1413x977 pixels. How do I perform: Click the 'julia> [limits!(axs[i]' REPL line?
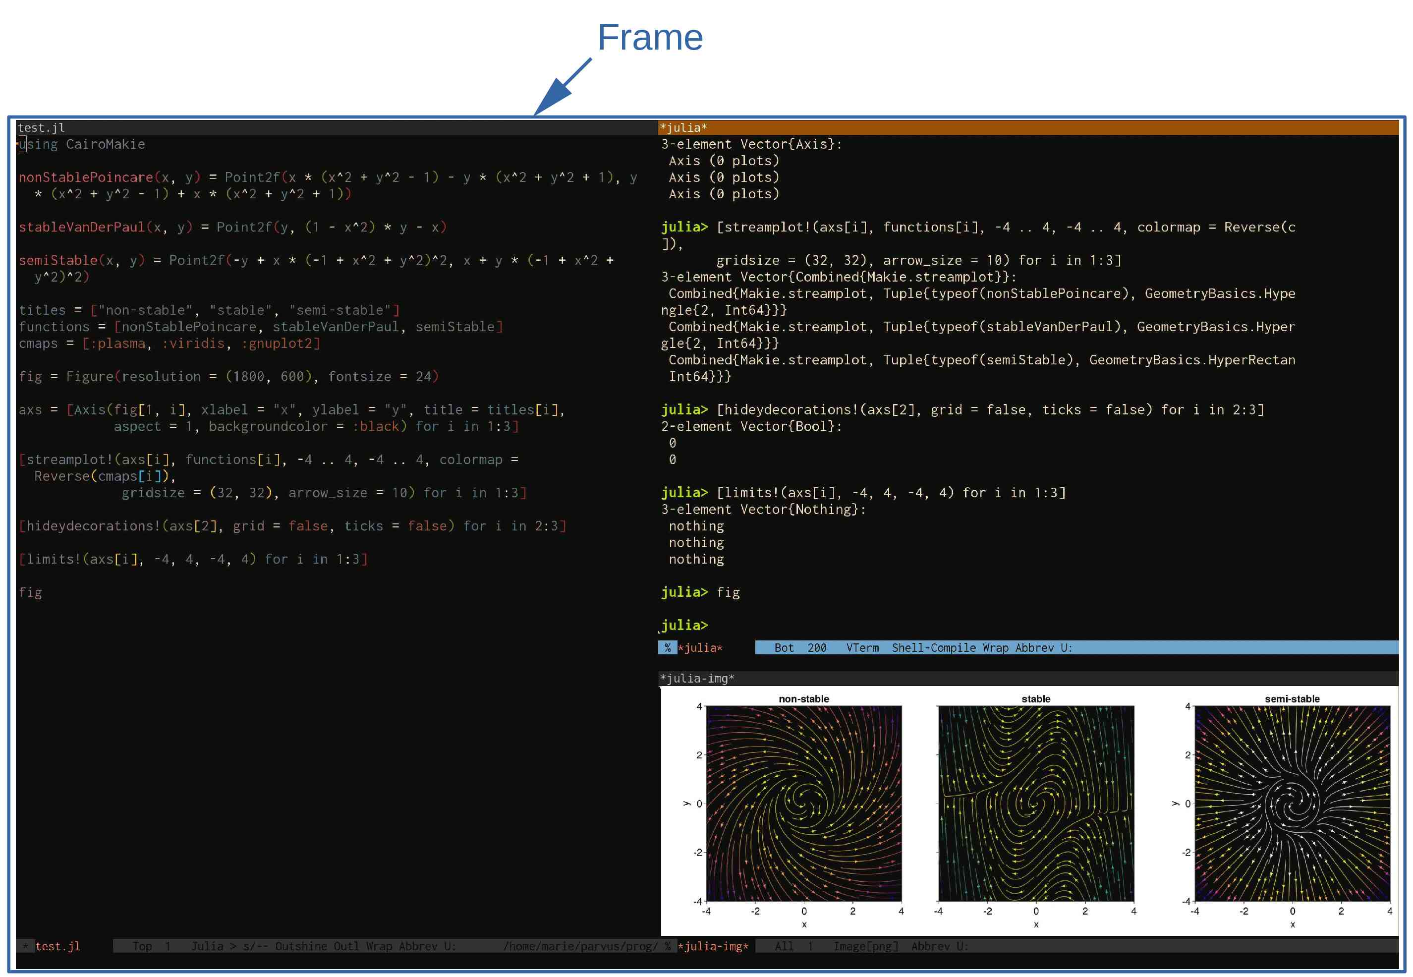[863, 492]
